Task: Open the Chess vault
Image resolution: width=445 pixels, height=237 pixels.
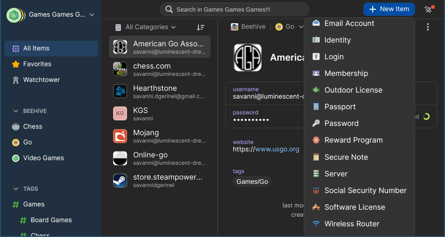Action: click(51, 127)
